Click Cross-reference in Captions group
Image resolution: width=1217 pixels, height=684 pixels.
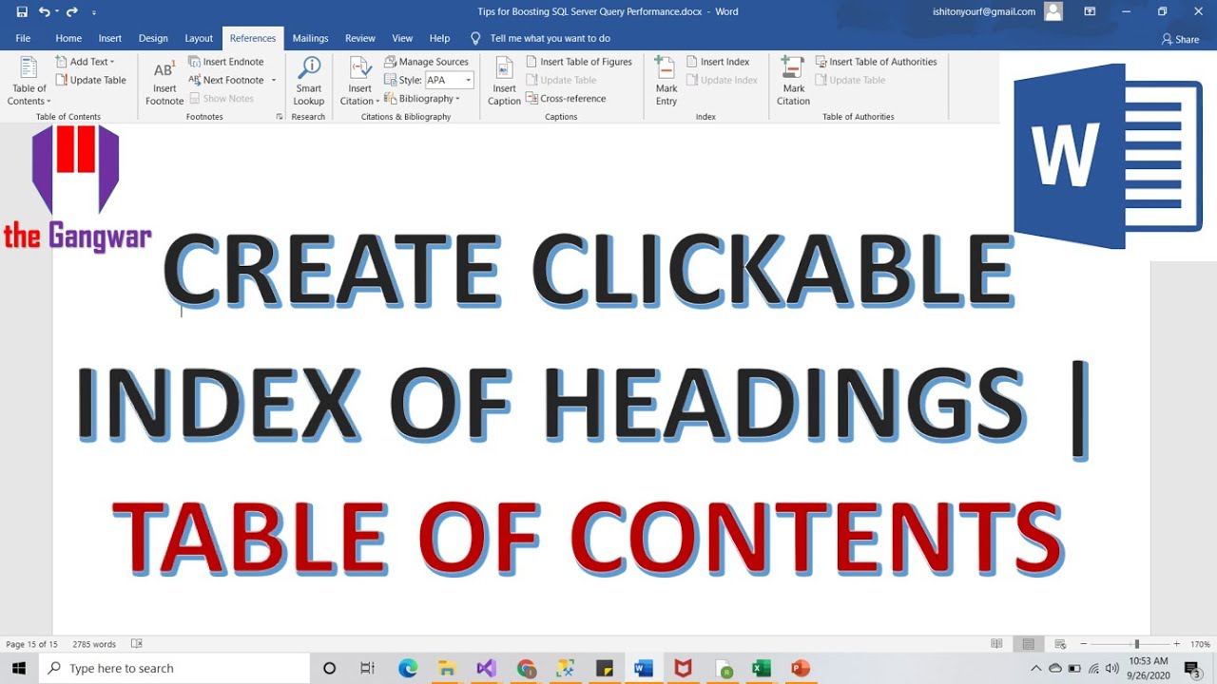click(x=566, y=99)
